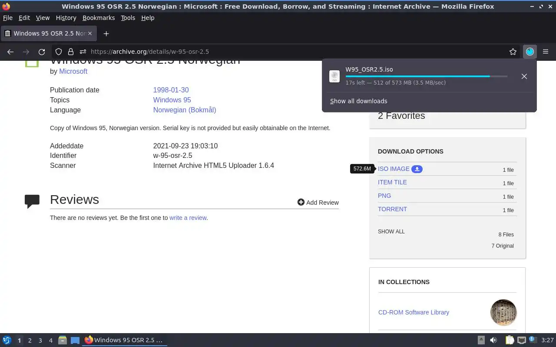
Task: Switch to workspace 3 in taskbar
Action: coord(40,340)
